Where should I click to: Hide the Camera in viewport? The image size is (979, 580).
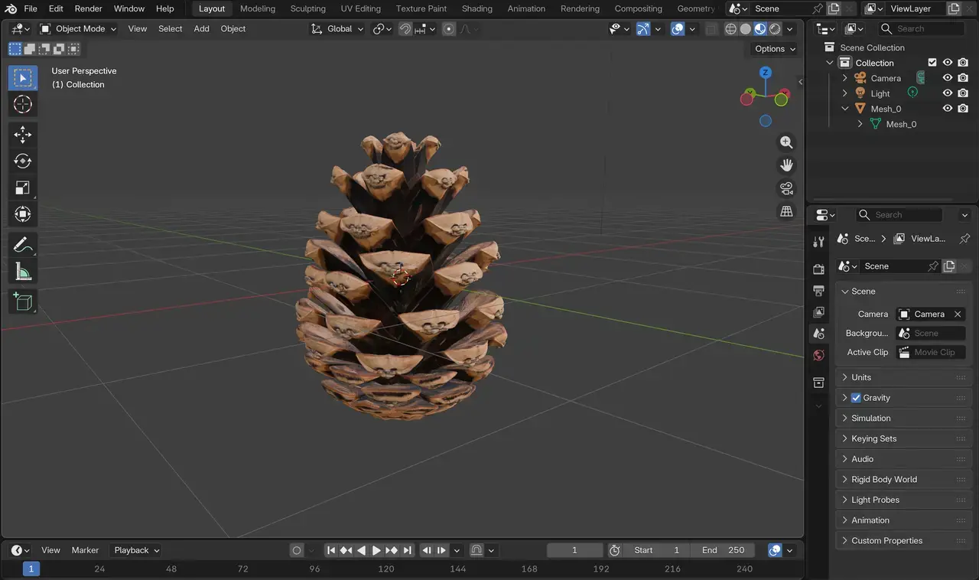pos(948,78)
